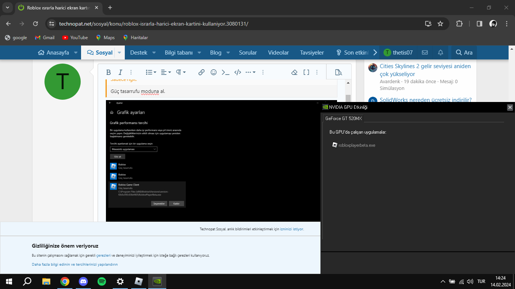Open Discord from the taskbar
Image resolution: width=515 pixels, height=289 pixels.
tap(83, 281)
